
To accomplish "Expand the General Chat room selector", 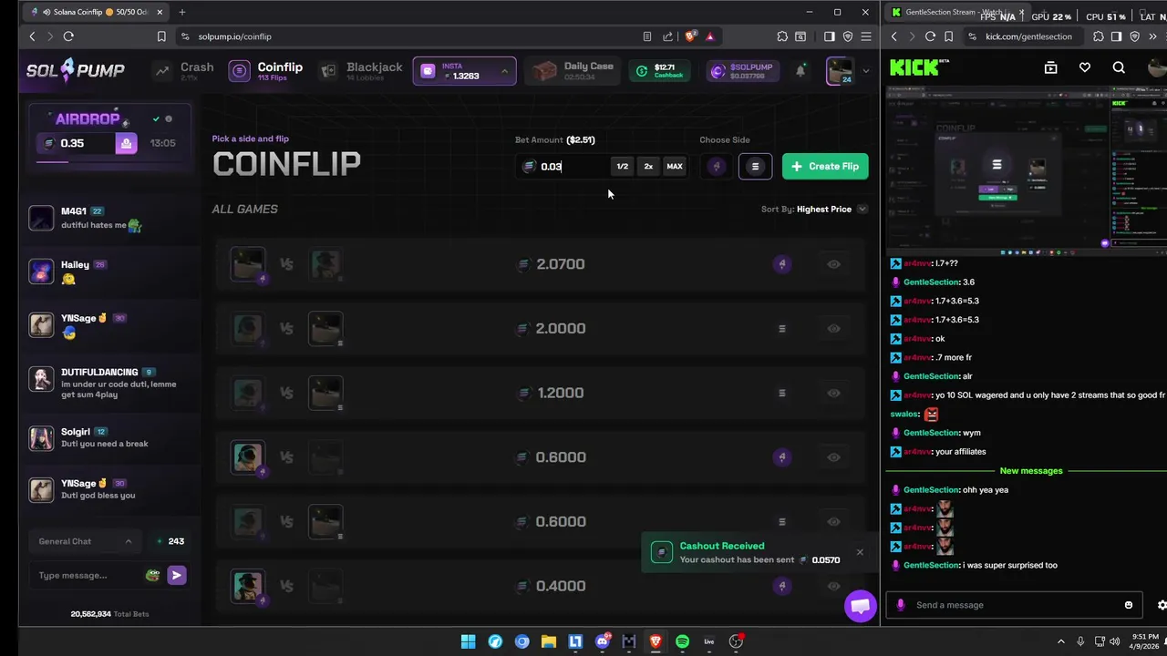I will [86, 541].
